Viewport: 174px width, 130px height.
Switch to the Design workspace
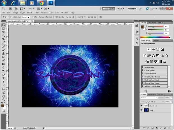121,9
